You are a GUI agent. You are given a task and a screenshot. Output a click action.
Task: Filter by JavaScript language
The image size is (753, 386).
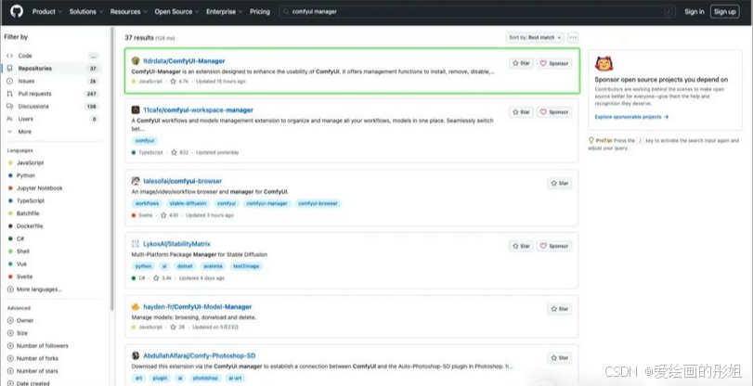(x=30, y=162)
